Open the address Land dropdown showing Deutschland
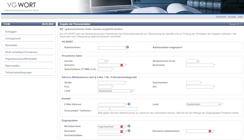Screen dimensions: 244x140 click(116, 91)
